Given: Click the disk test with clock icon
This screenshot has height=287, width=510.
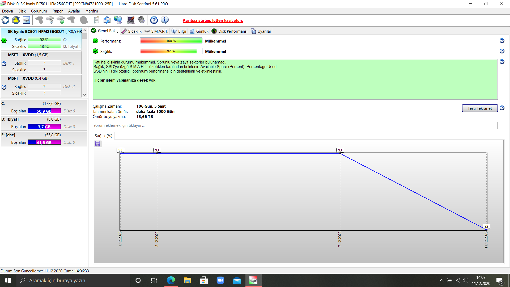Looking at the screenshot, I should click(50, 20).
